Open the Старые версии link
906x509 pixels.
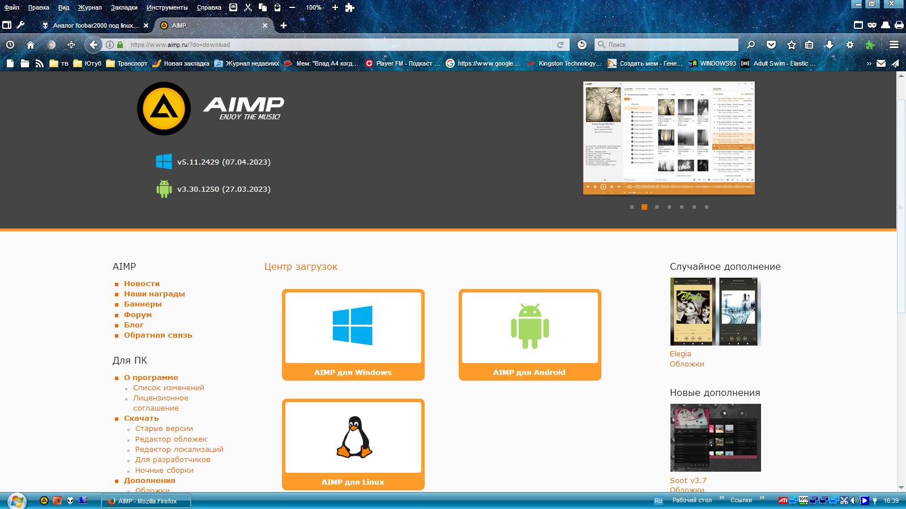coord(164,429)
